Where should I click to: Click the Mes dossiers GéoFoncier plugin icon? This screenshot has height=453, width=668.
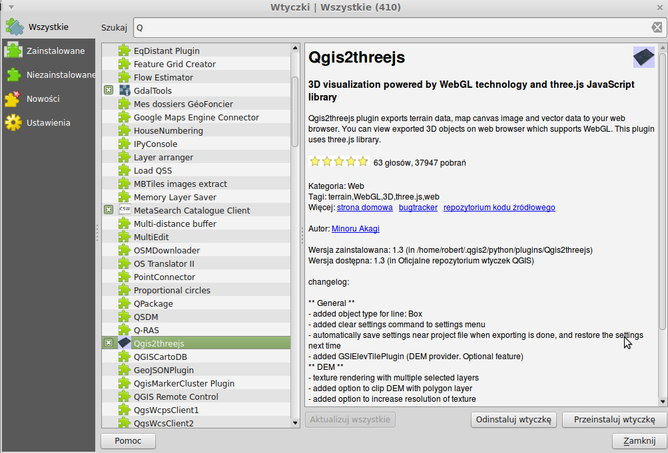[125, 103]
